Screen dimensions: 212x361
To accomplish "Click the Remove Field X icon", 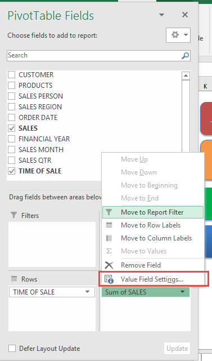I will tap(109, 265).
